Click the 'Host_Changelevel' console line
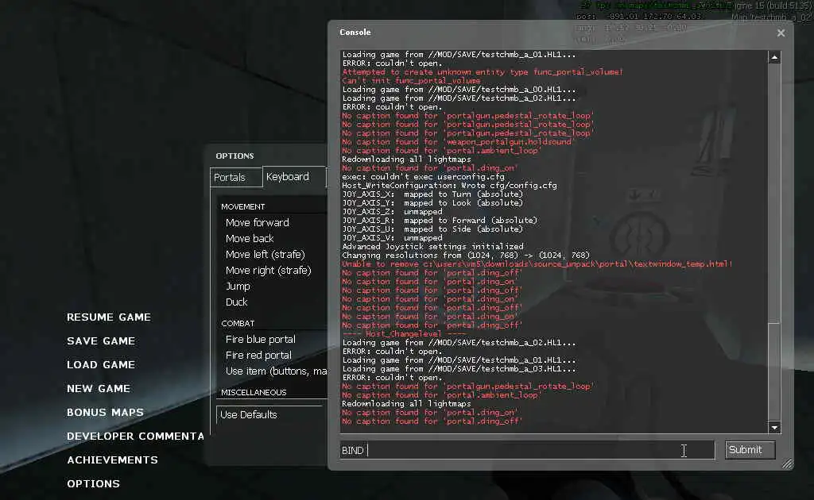 pyautogui.click(x=404, y=334)
